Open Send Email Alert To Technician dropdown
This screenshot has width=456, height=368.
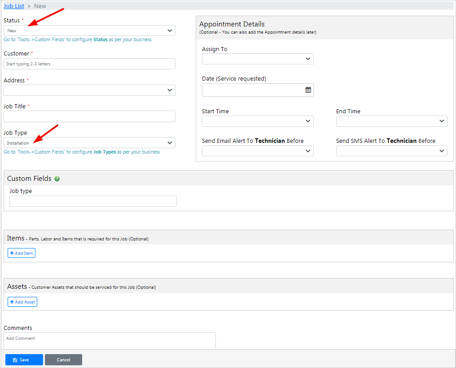257,151
